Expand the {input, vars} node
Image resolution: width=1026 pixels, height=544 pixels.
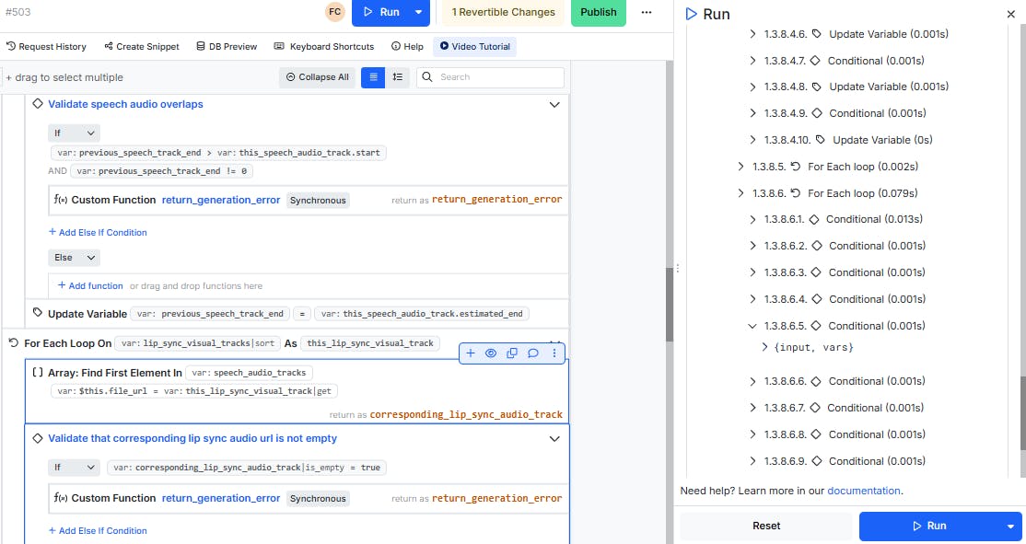click(x=764, y=347)
